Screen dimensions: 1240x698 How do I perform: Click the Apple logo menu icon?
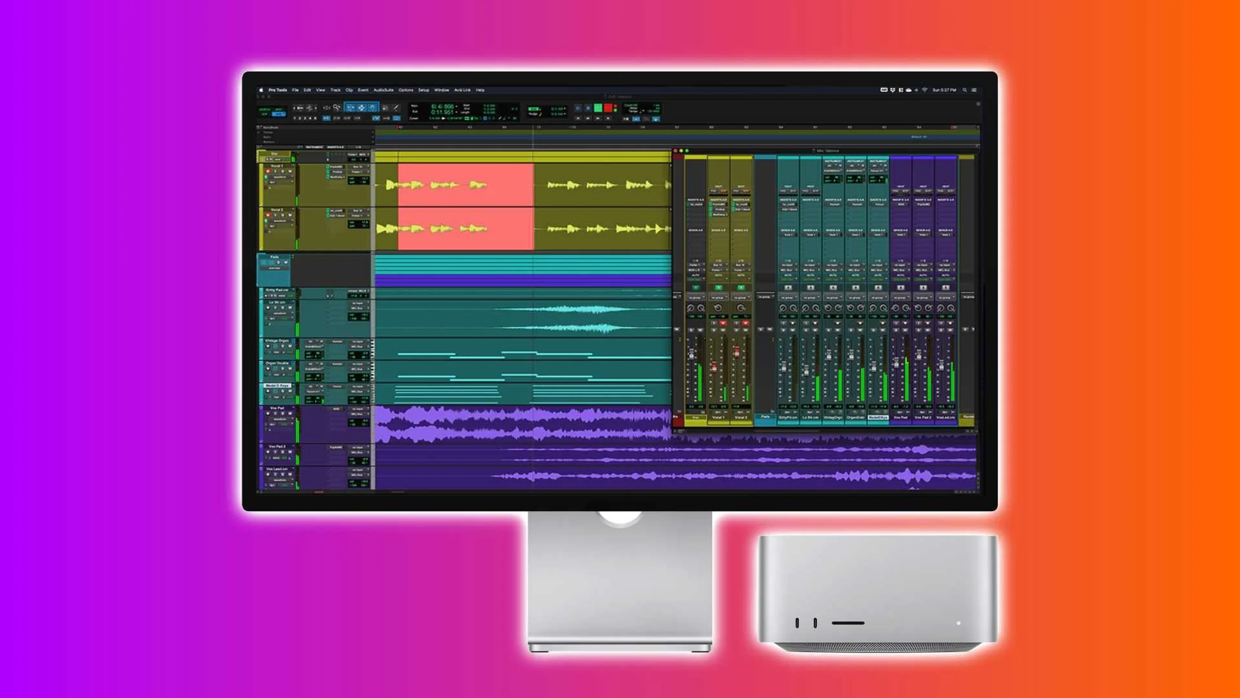coord(262,90)
